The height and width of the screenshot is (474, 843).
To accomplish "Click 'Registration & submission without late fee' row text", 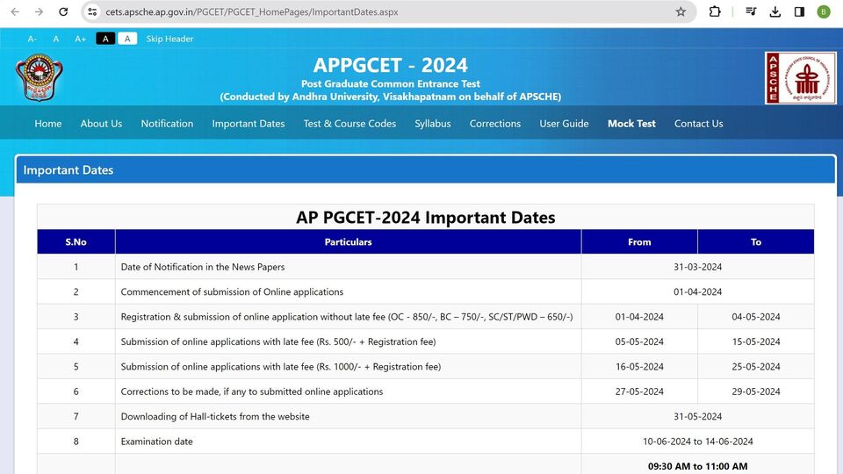I will 347,317.
